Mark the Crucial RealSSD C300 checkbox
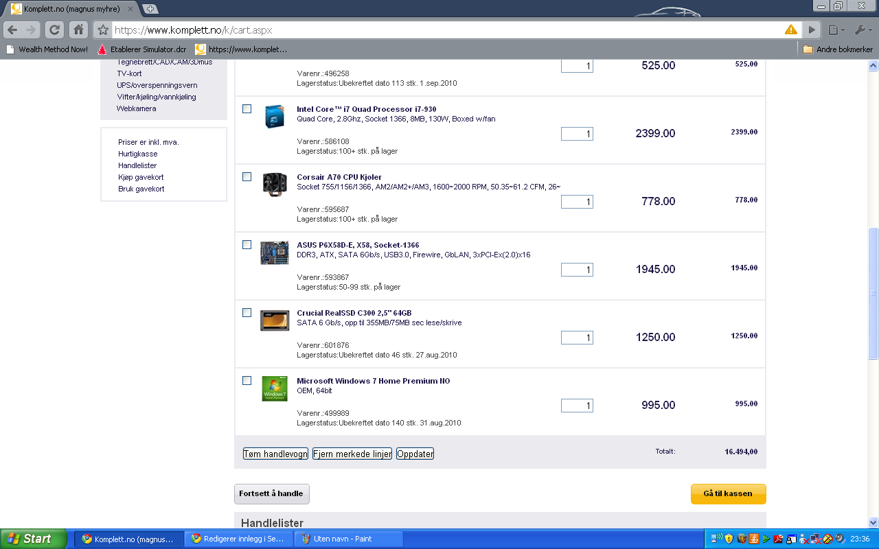Image resolution: width=879 pixels, height=549 pixels. pyautogui.click(x=247, y=313)
